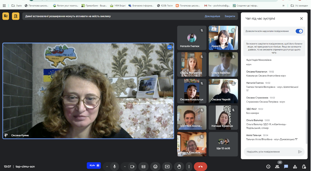Toggle closed captions button
This screenshot has width=312, height=171.
click(x=143, y=166)
